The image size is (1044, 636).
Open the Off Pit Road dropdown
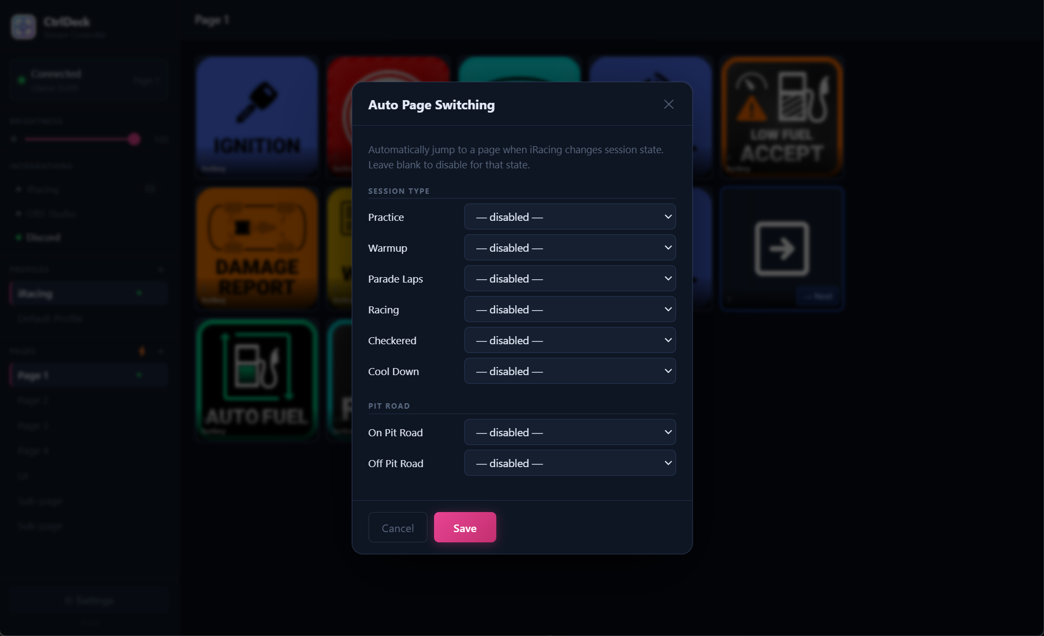pos(570,463)
